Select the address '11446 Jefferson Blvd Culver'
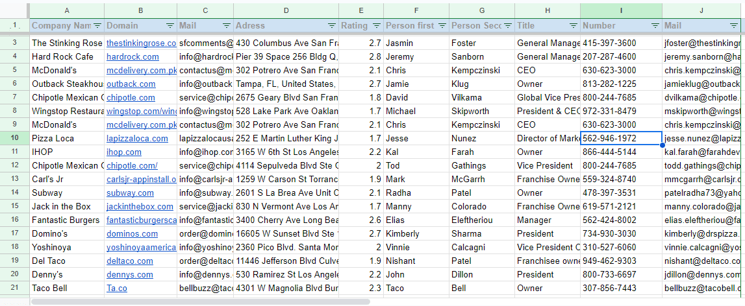 pos(286,261)
